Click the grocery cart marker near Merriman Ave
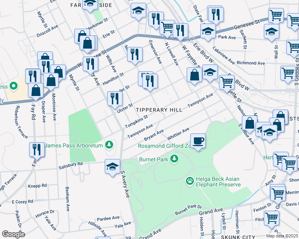Viewport: 299px width, 239px height. (278, 194)
